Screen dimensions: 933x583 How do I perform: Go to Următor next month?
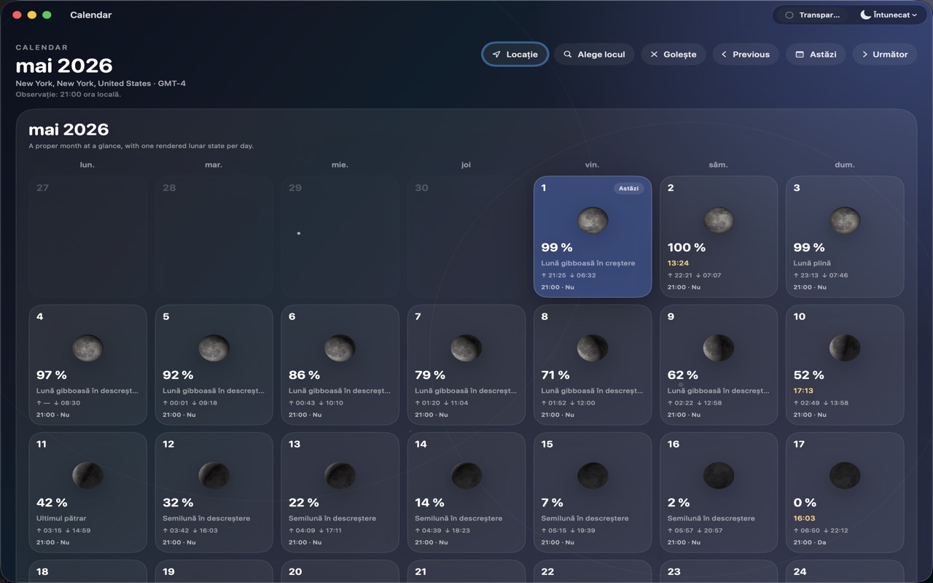click(x=884, y=54)
